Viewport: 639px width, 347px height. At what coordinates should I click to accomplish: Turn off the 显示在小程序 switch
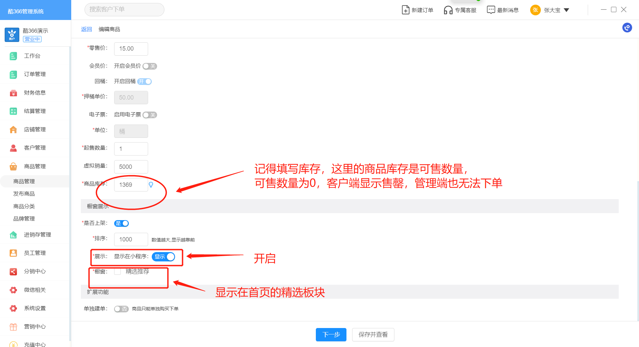[x=163, y=257]
